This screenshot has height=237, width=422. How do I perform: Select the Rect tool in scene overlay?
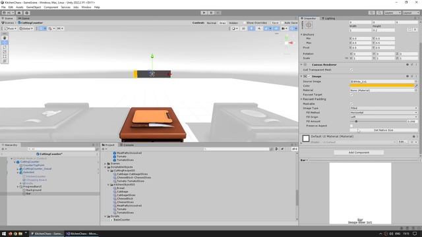[5, 56]
